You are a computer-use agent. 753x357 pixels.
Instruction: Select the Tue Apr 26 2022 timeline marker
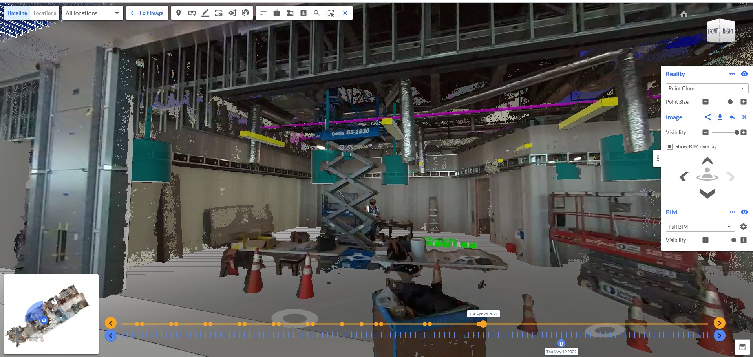(483, 324)
